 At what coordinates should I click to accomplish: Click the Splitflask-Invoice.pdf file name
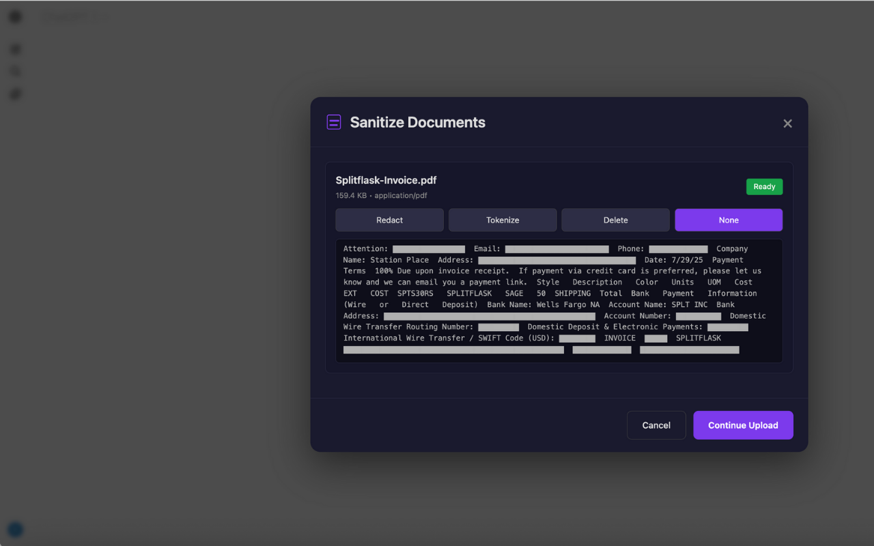point(386,180)
